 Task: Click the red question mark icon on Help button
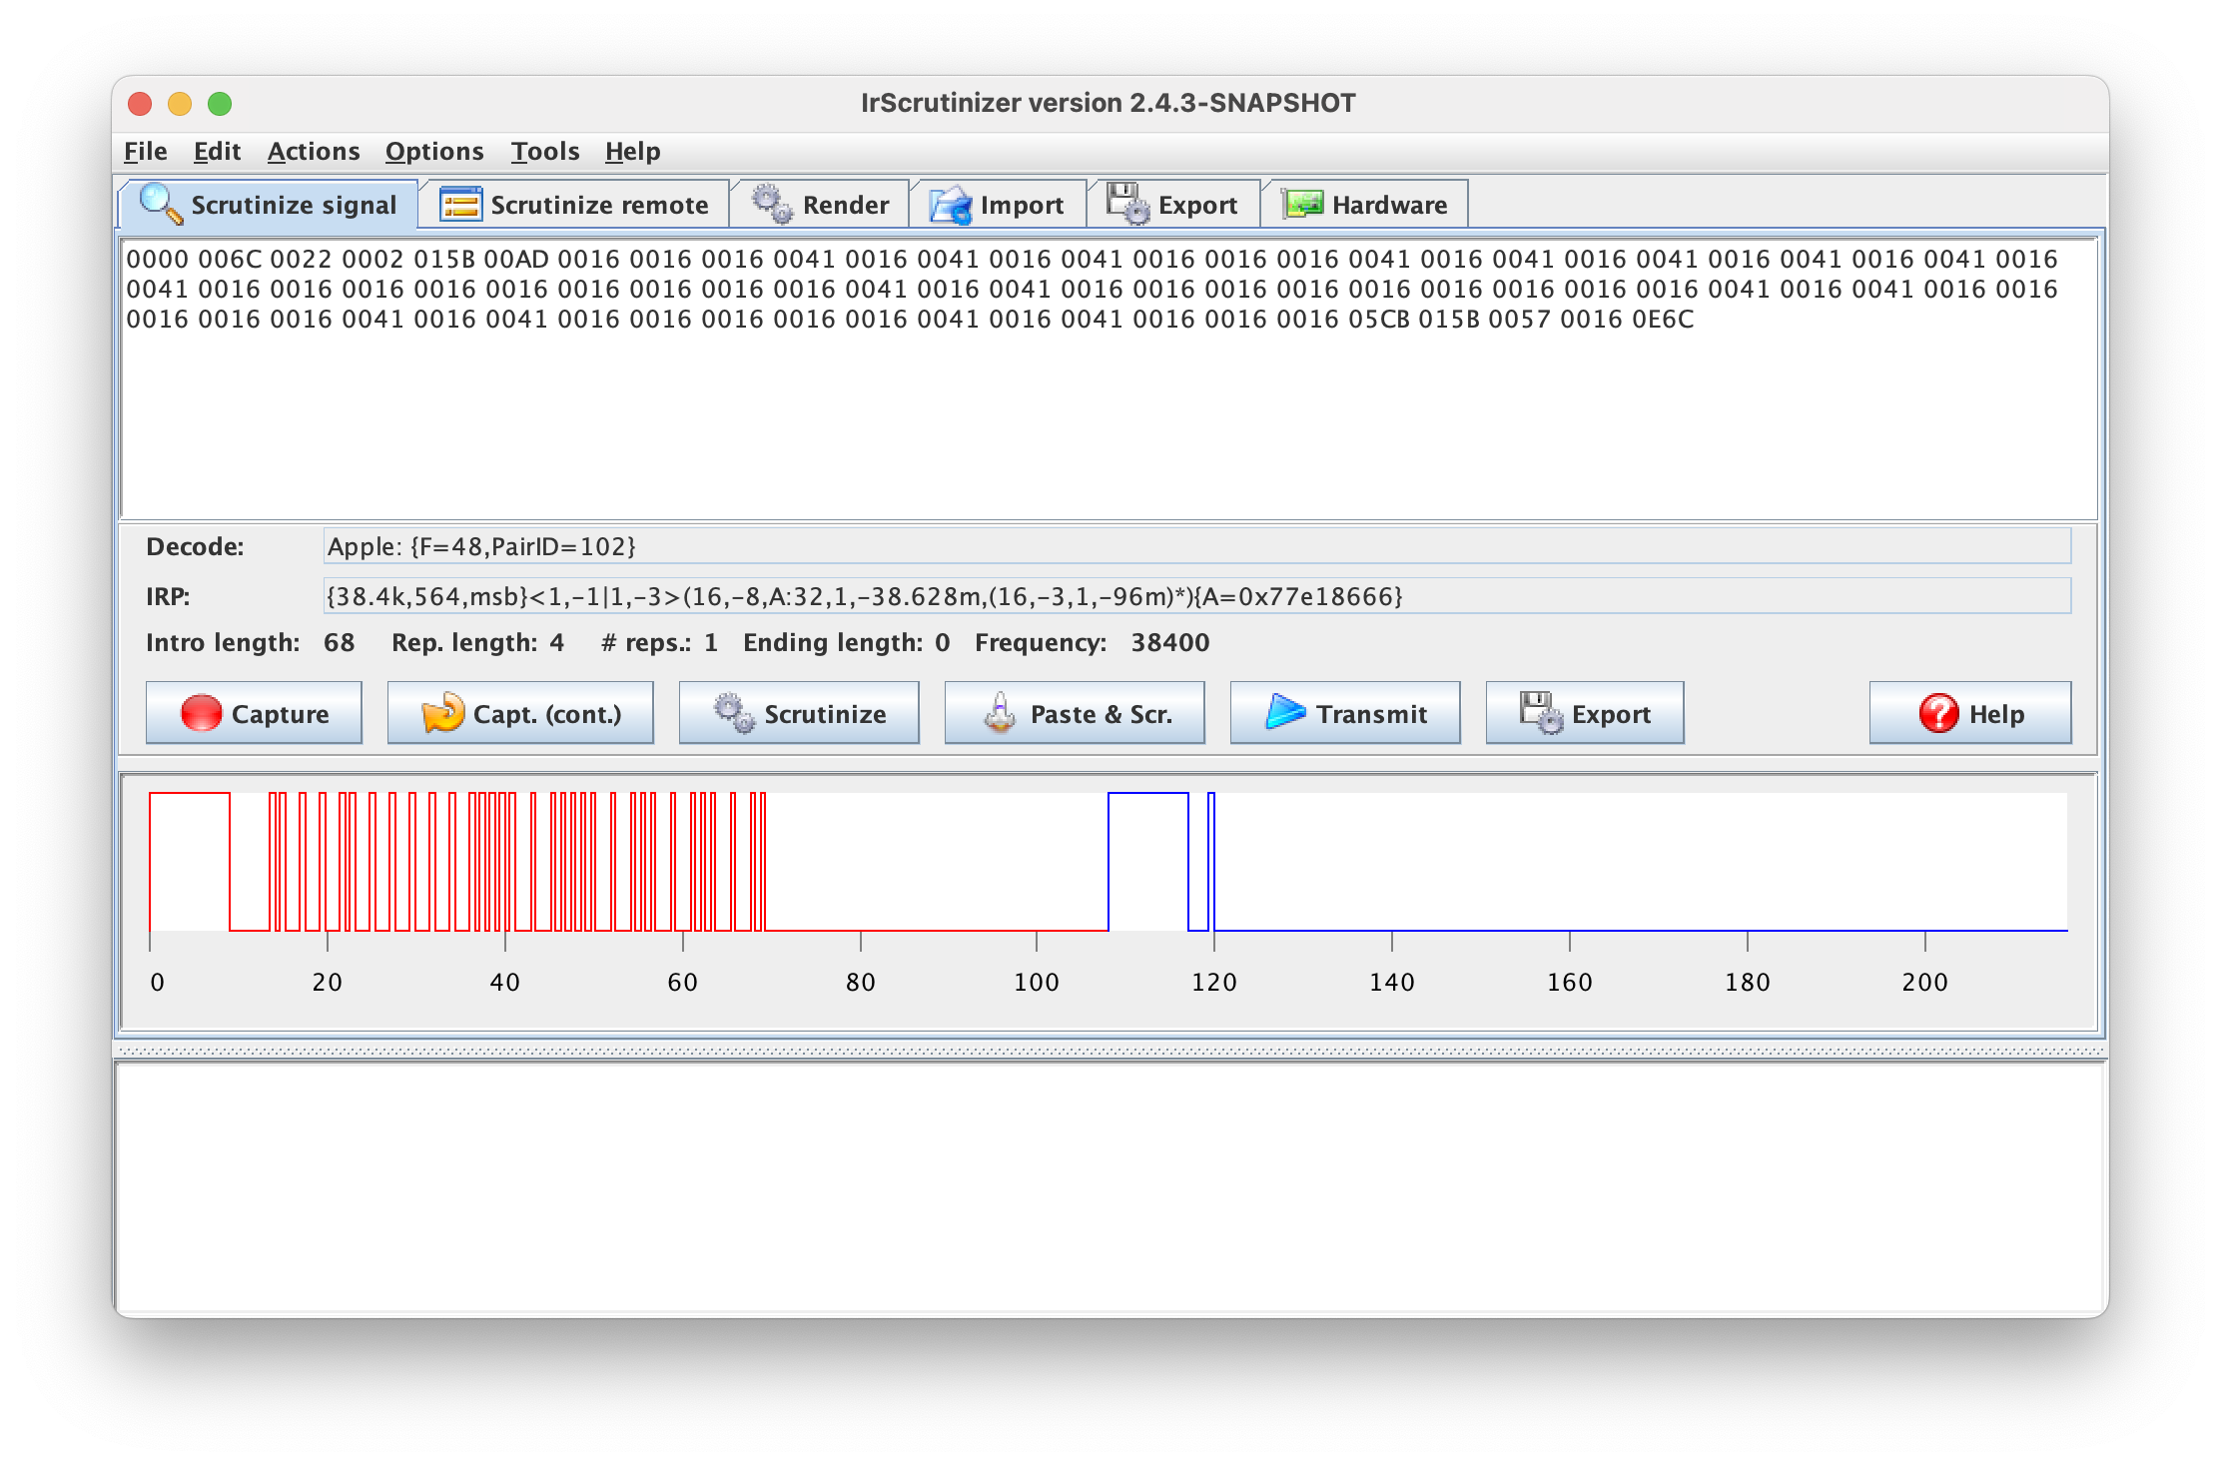click(x=1938, y=713)
